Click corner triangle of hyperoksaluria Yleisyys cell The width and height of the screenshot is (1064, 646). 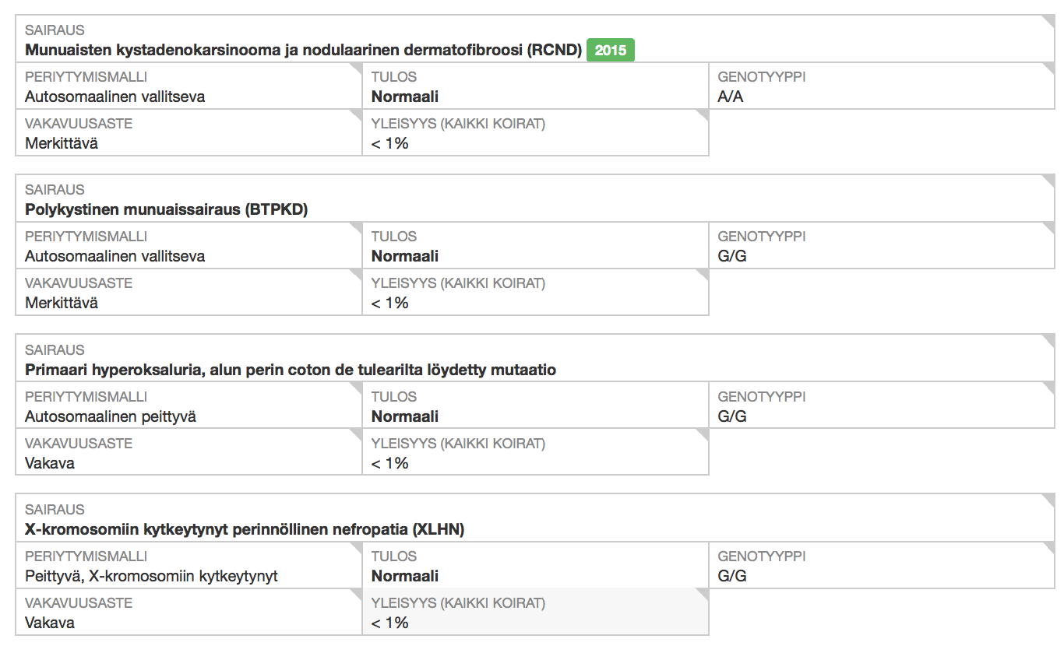coord(703,434)
